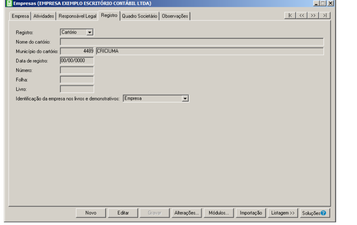Go to next company record
Screen dimensions: 357x225
click(313, 16)
